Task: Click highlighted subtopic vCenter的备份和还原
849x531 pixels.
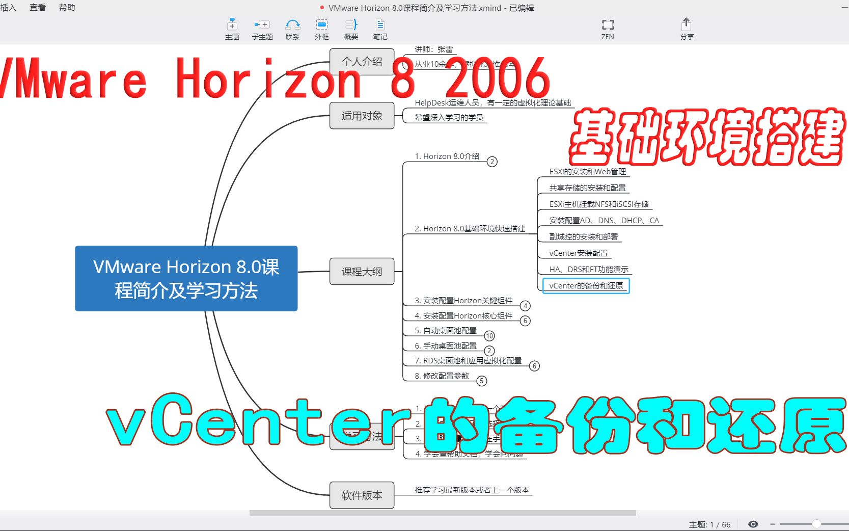Action: click(x=586, y=286)
